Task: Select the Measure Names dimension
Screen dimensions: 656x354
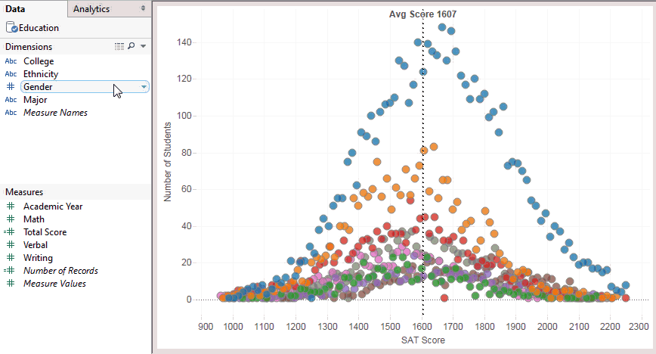Action: pyautogui.click(x=55, y=113)
